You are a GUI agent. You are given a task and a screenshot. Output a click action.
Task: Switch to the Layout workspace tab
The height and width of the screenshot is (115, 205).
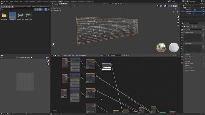pos(27,1)
